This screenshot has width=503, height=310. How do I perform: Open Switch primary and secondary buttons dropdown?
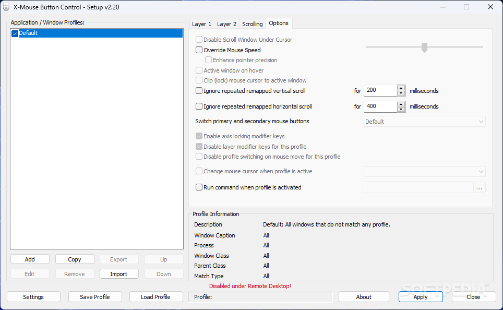point(424,122)
